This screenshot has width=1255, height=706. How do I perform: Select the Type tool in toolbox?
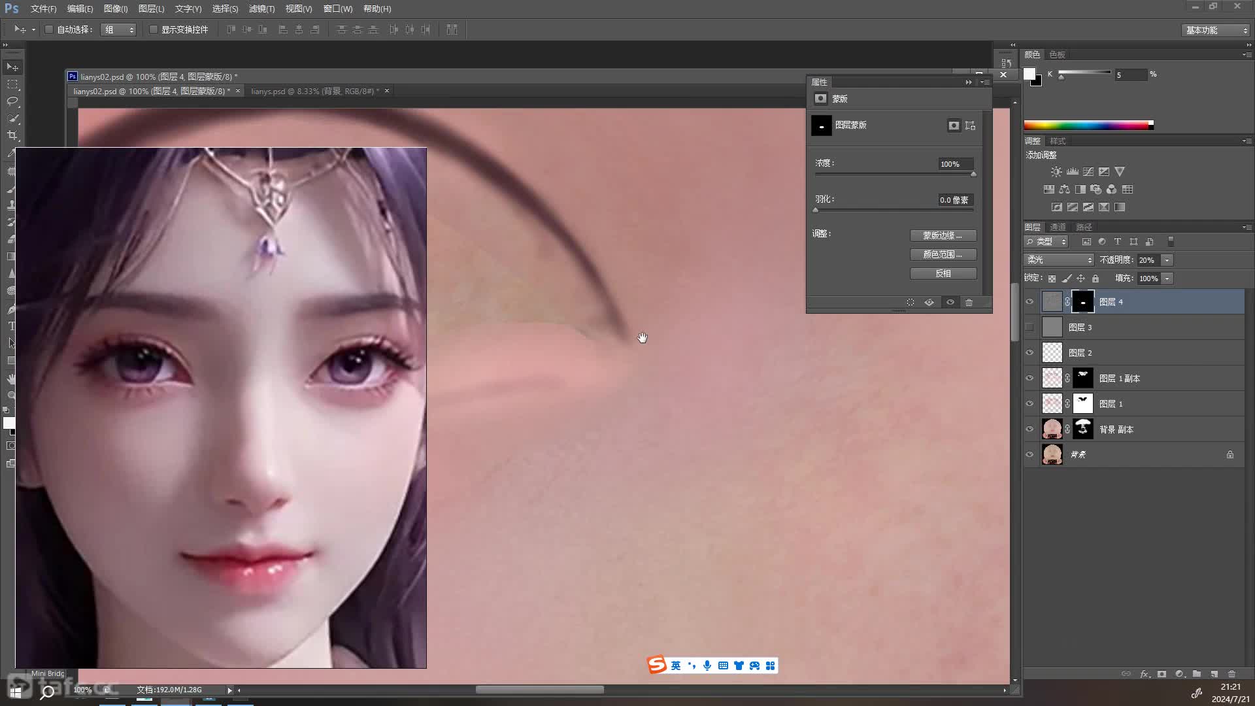[x=11, y=326]
